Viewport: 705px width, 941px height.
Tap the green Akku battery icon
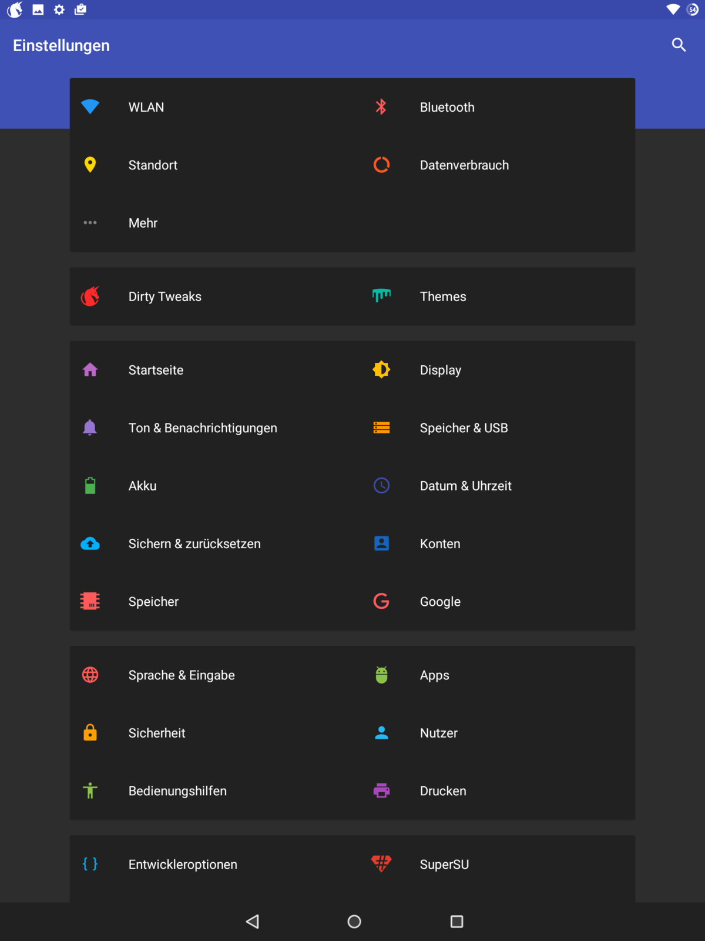90,486
